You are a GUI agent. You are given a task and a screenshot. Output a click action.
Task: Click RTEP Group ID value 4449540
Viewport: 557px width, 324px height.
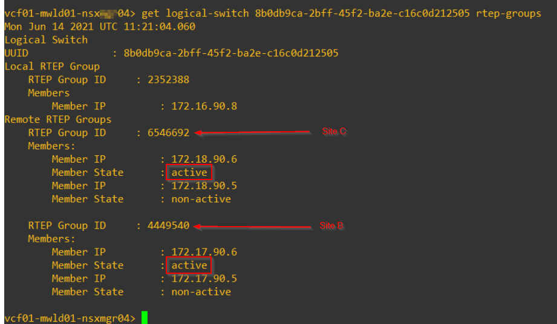[168, 225]
